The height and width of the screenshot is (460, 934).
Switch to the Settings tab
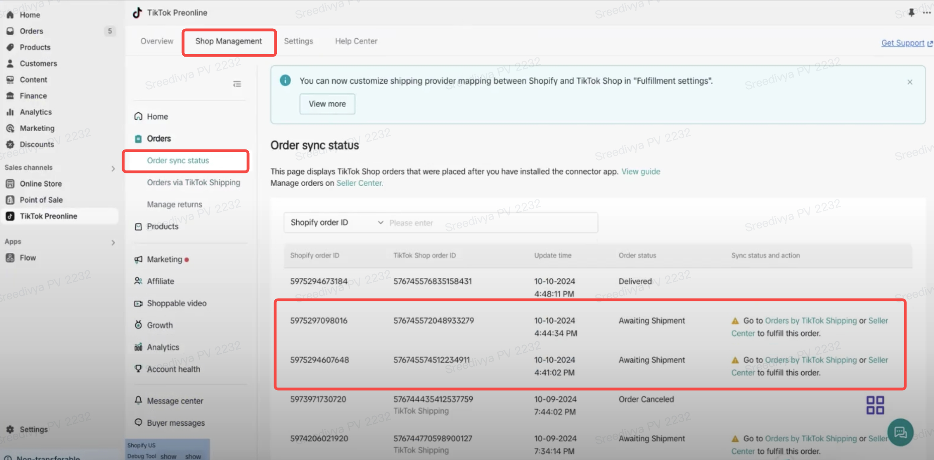[x=298, y=41]
